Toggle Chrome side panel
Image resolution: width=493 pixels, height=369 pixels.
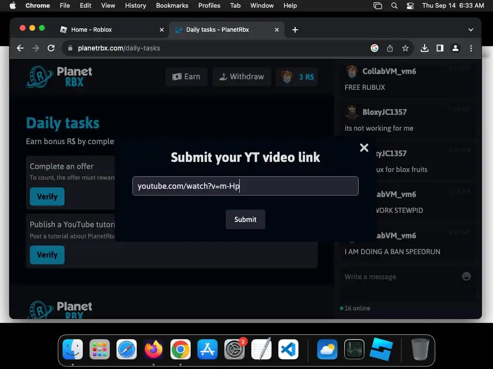tap(440, 48)
